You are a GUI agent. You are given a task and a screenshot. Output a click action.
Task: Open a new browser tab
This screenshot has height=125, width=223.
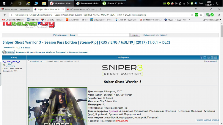(100, 9)
